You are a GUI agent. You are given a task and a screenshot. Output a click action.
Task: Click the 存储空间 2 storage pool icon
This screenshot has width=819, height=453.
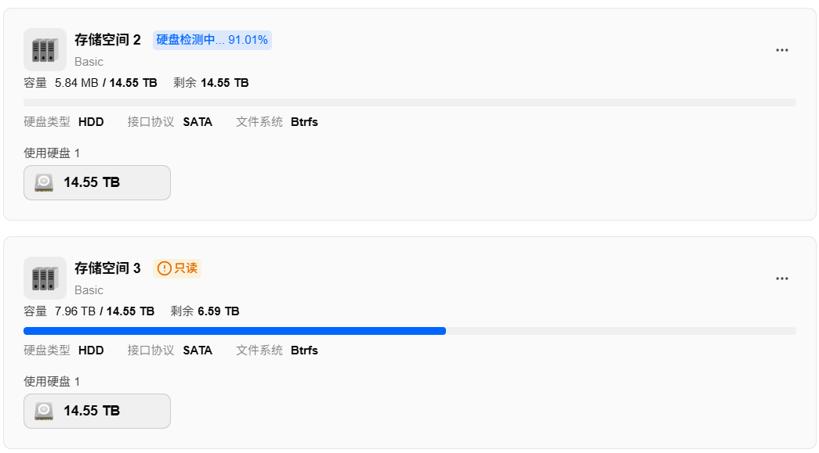(x=45, y=49)
